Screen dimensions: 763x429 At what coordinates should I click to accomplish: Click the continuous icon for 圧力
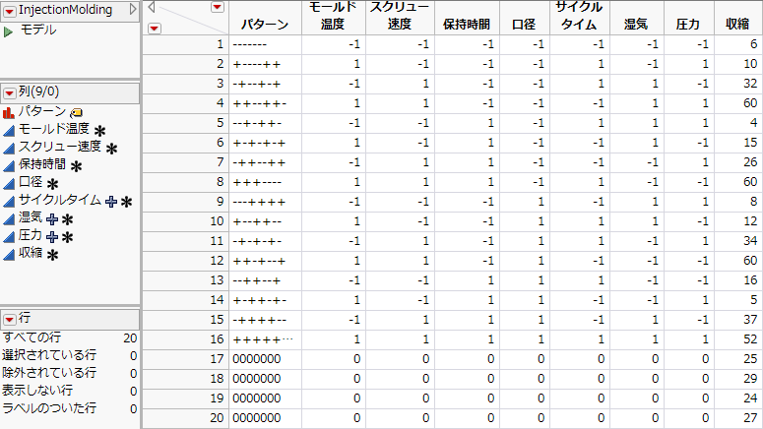(9, 237)
